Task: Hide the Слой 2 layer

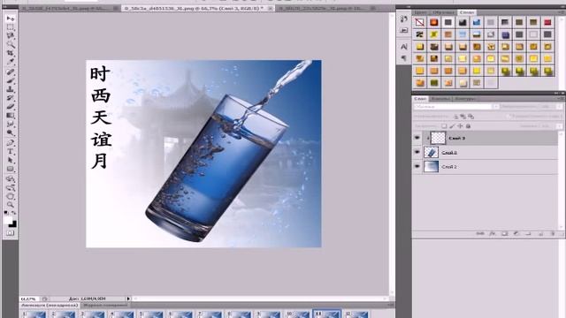Action: pyautogui.click(x=417, y=167)
